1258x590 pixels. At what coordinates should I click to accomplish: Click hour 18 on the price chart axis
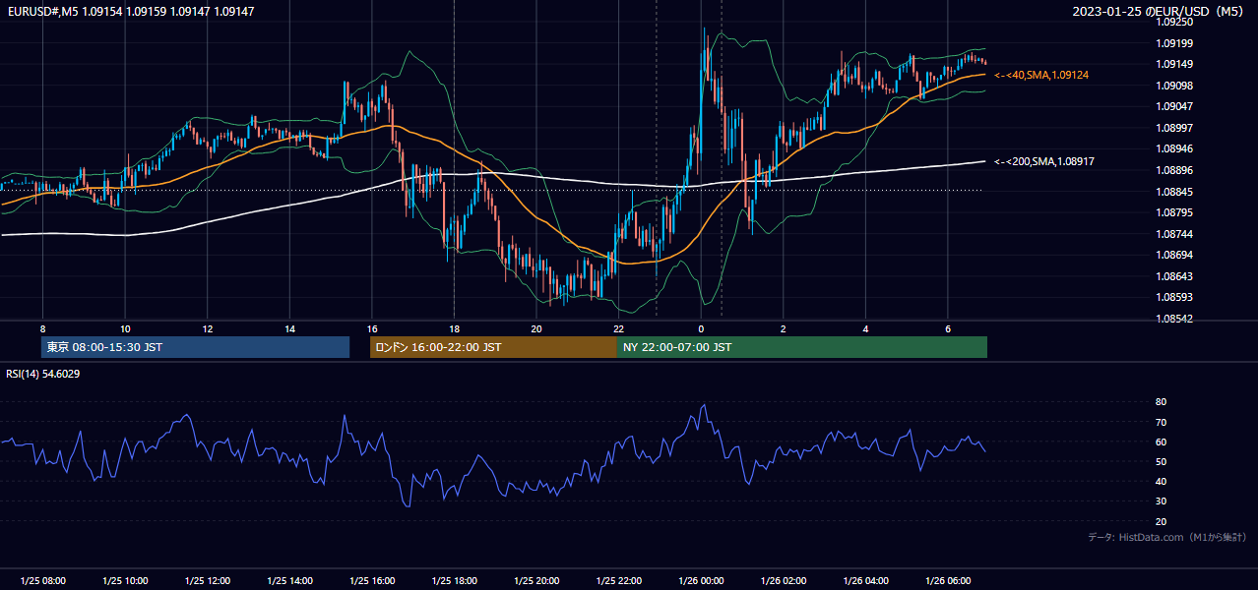454,328
